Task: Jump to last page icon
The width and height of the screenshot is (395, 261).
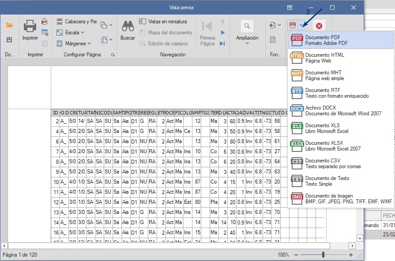Action: (222, 43)
